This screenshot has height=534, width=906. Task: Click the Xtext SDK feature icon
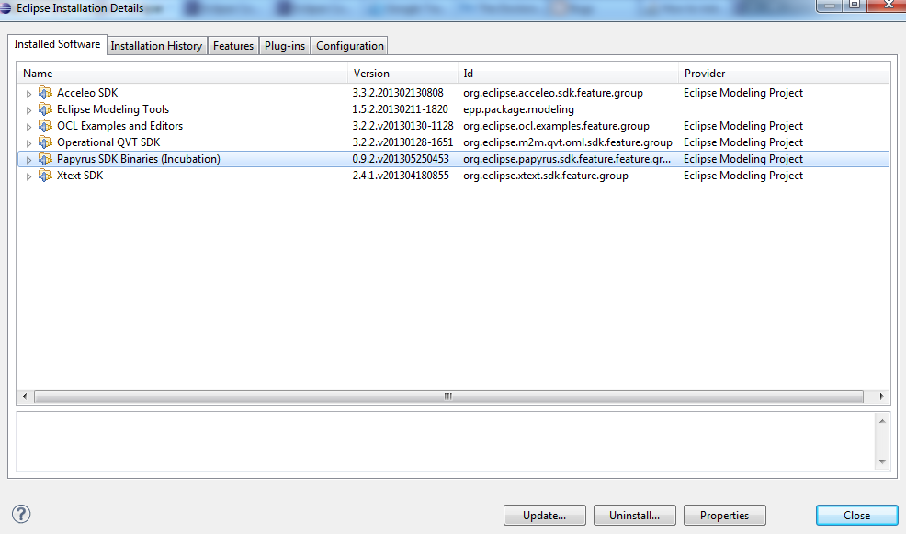click(x=45, y=176)
